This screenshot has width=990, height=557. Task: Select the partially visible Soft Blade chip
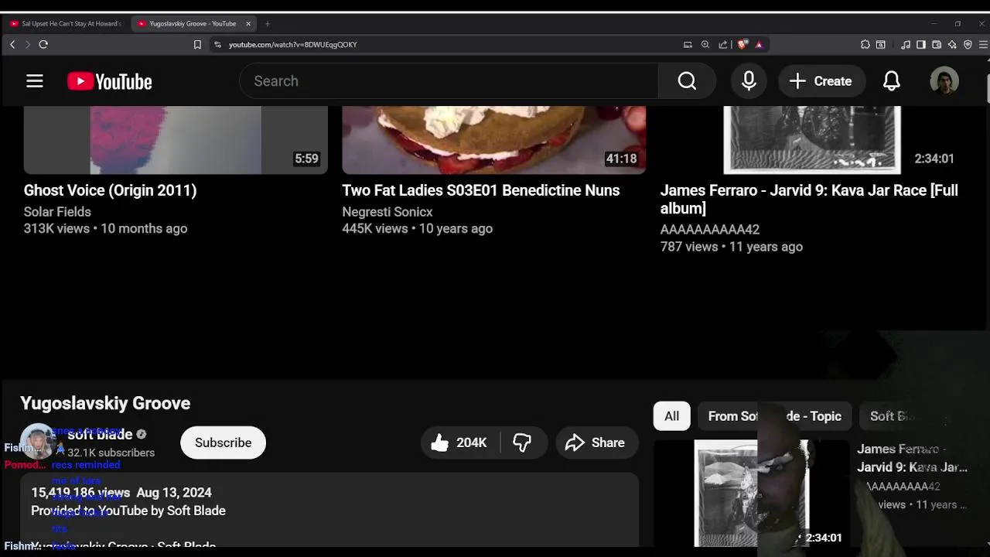[x=893, y=416]
